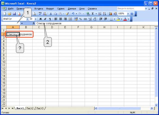
Task: Open the Chart Wizard icon
Action: [x=110, y=14]
